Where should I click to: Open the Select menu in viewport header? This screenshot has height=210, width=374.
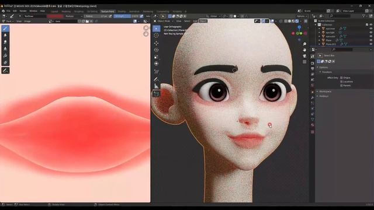(x=187, y=21)
